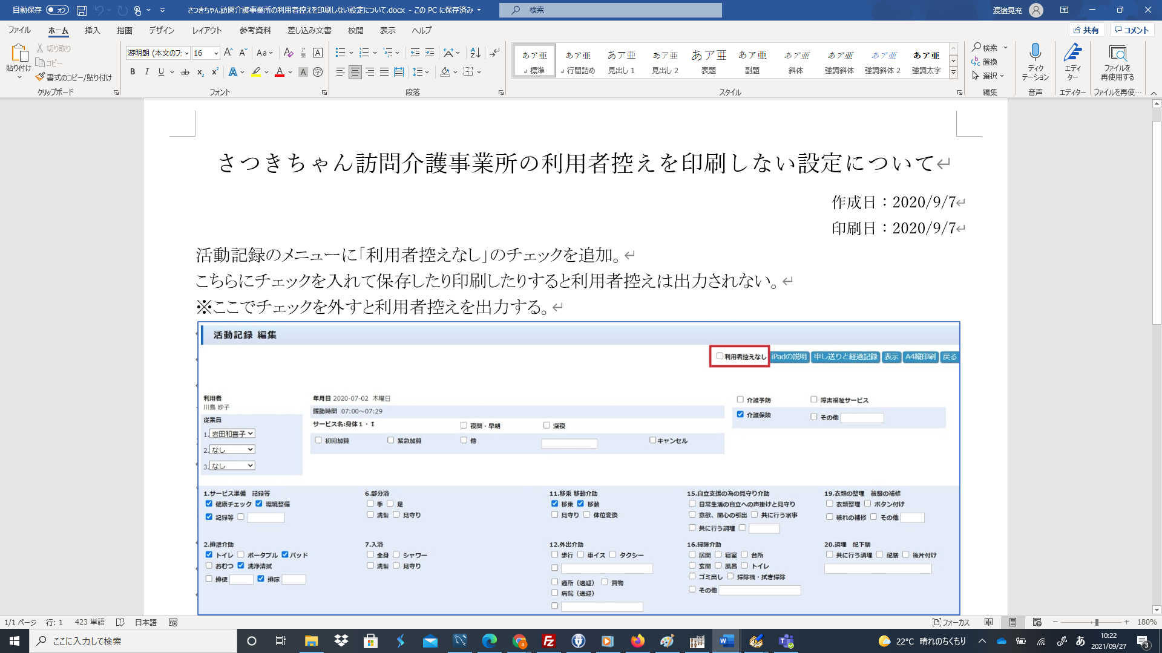Viewport: 1162px width, 653px height.
Task: Apply center text alignment
Action: click(x=355, y=72)
